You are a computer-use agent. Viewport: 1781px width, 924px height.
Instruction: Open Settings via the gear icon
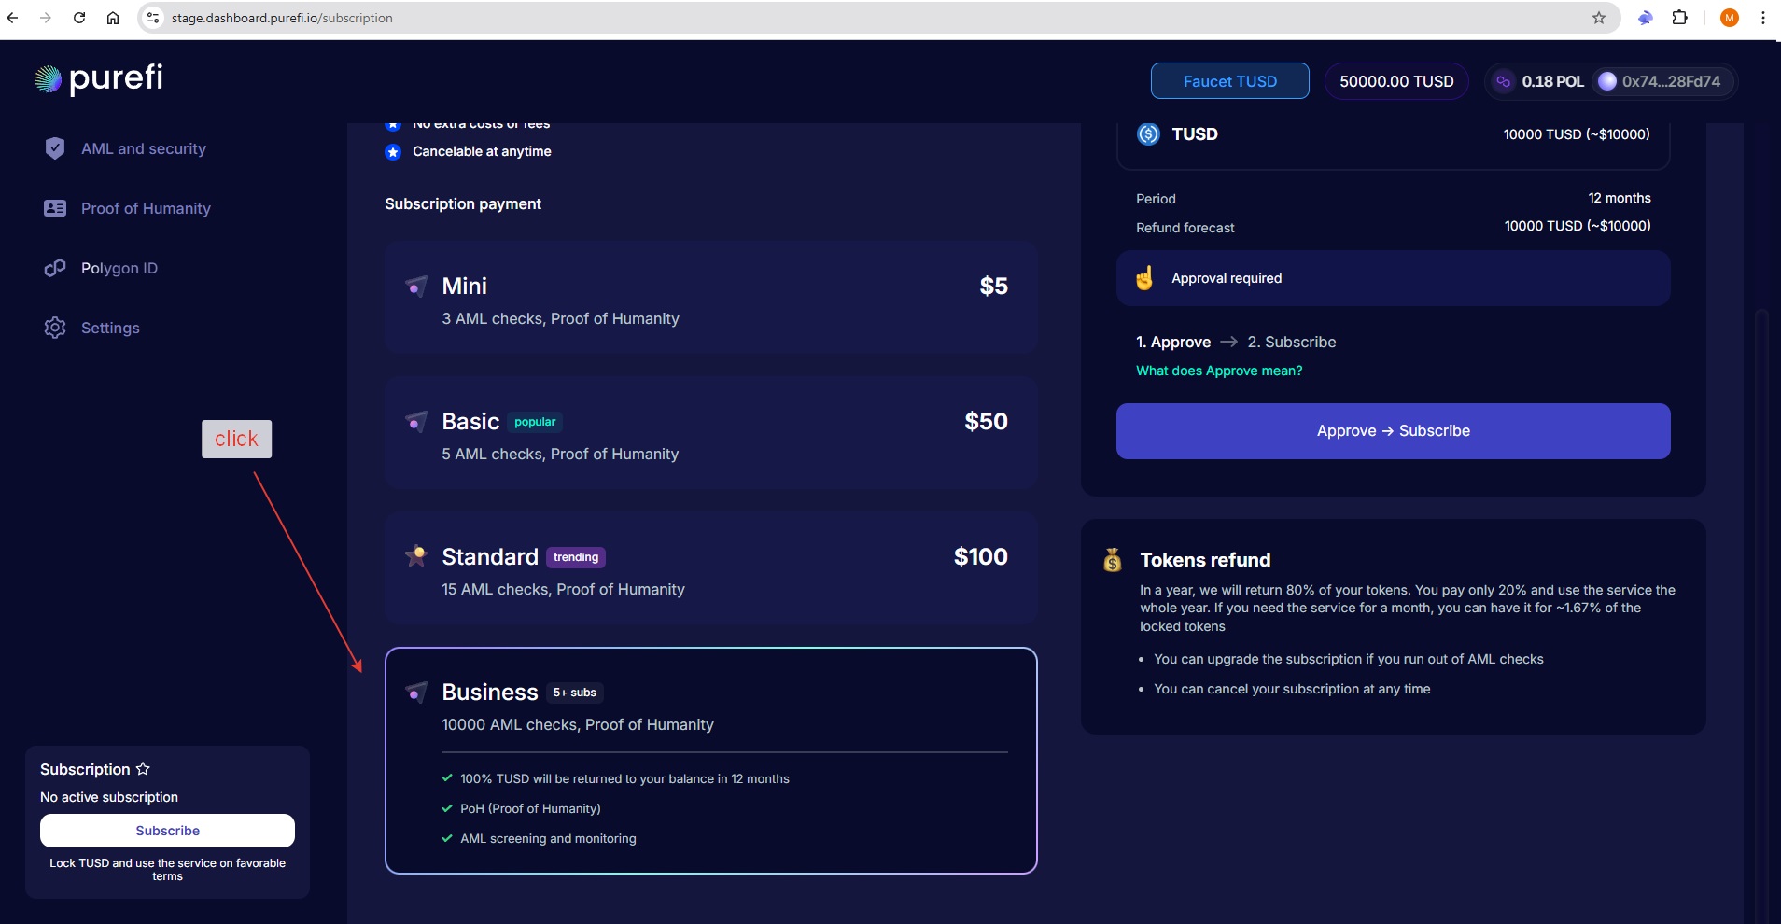(55, 328)
